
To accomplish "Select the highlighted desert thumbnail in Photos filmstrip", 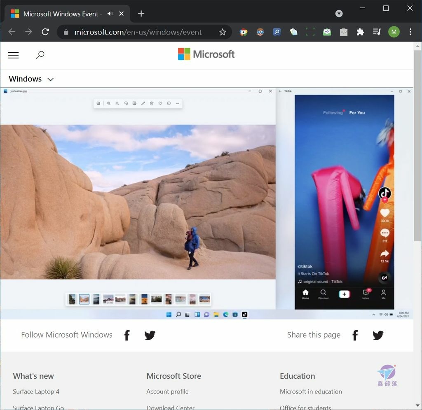I will tap(84, 299).
